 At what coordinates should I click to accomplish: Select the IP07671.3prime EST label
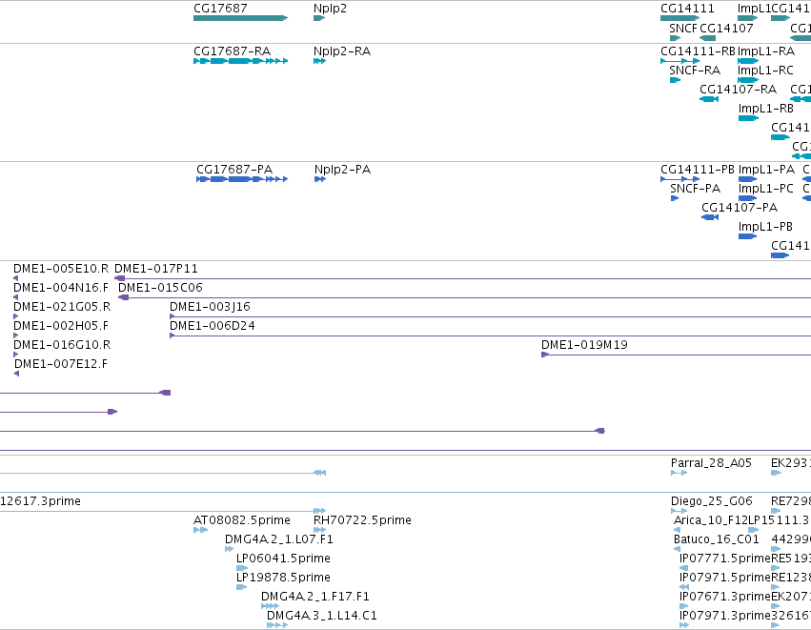(x=725, y=598)
